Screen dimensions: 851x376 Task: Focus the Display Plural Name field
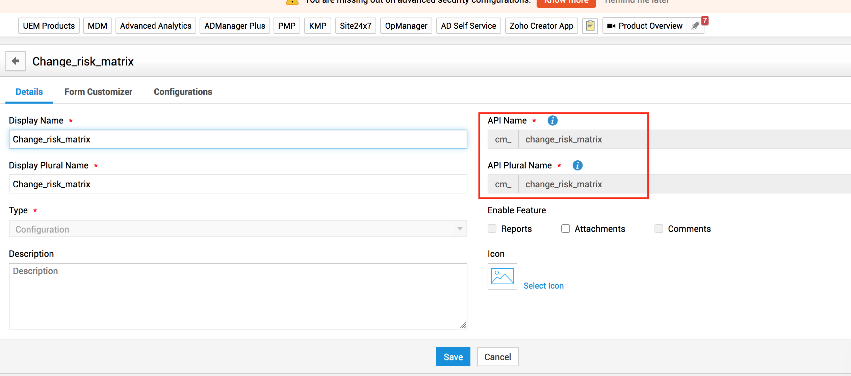pos(238,184)
